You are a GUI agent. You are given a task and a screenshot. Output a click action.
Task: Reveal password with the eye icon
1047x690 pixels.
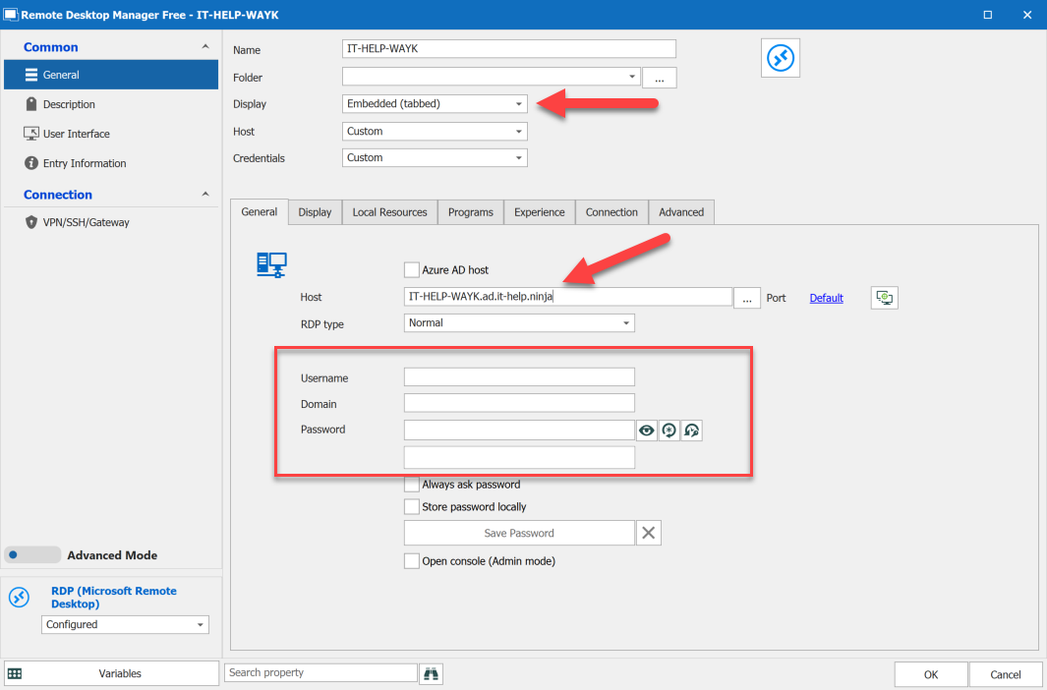(x=647, y=431)
